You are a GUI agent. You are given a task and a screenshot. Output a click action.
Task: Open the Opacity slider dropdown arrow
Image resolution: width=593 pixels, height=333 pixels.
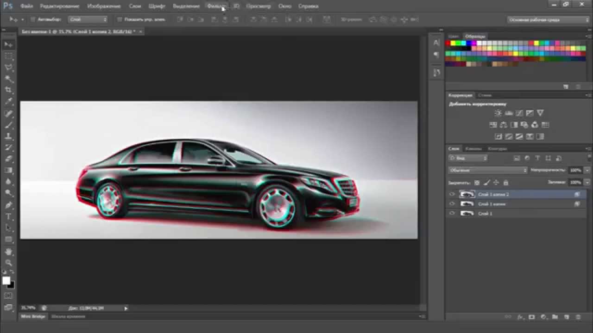tap(587, 170)
